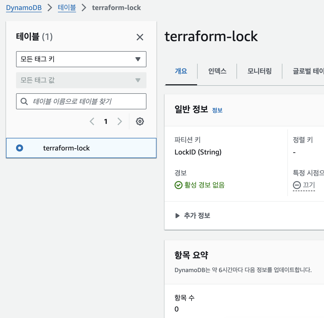Open the 테이블 breadcrumb link
The image size is (324, 318).
(x=67, y=8)
